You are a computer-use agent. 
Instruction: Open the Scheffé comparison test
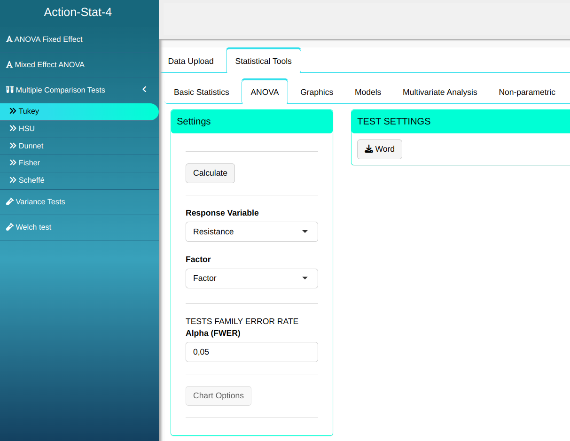[x=31, y=180]
